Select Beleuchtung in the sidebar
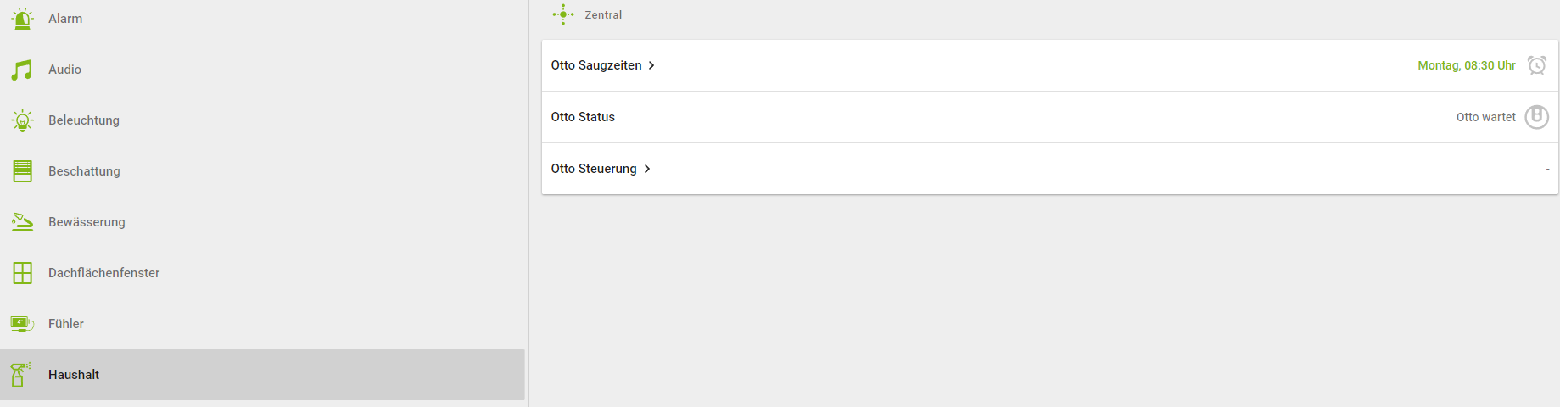Viewport: 1560px width, 407px height. click(84, 120)
